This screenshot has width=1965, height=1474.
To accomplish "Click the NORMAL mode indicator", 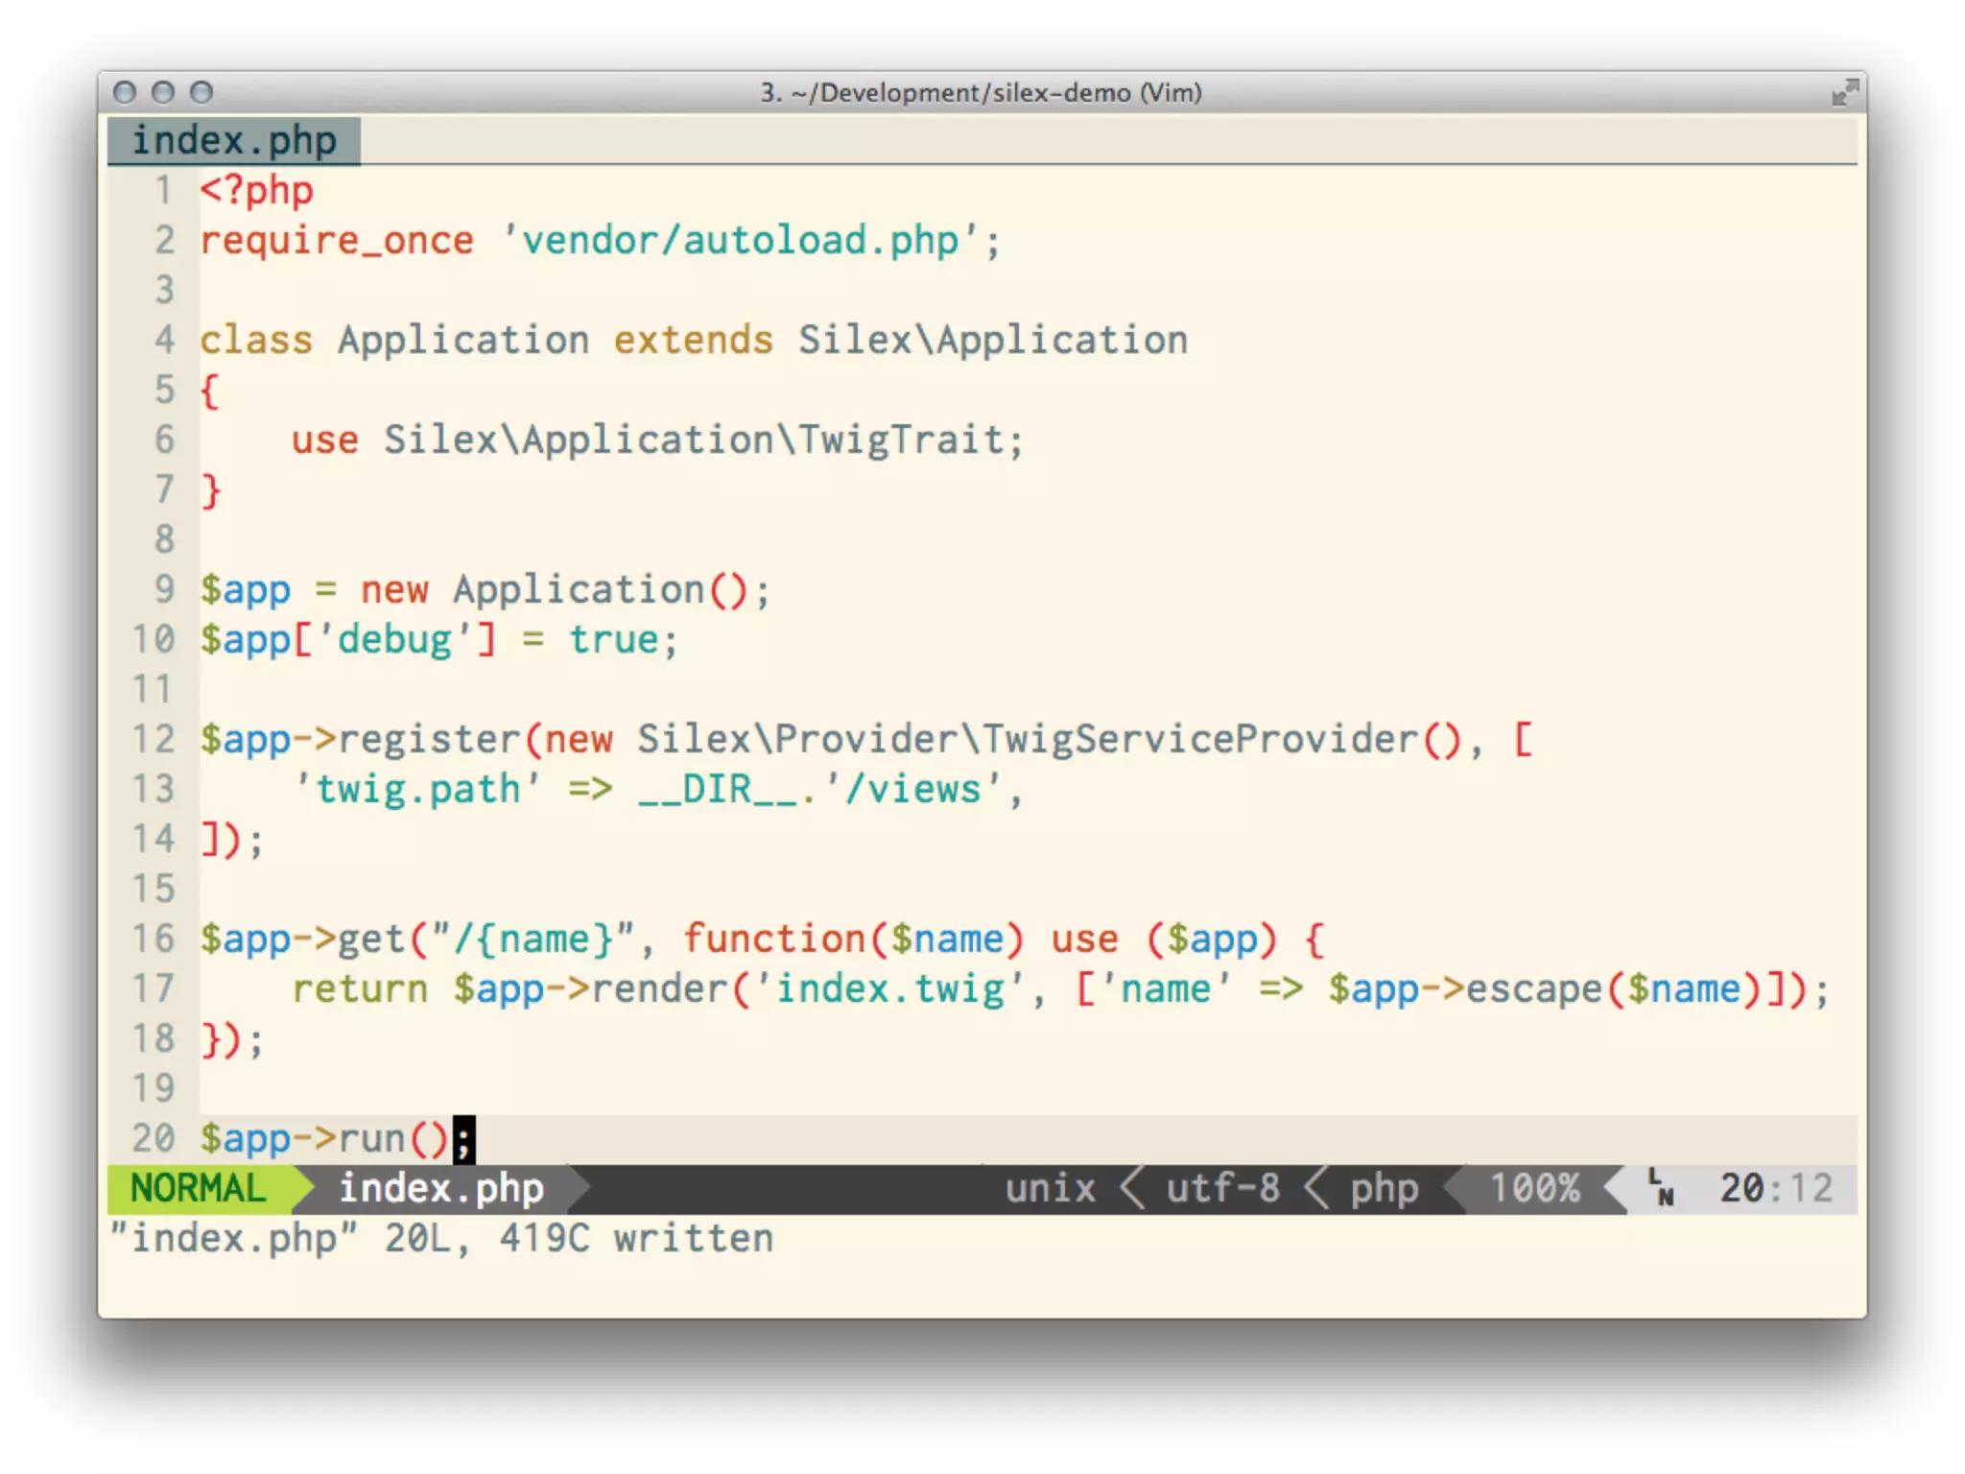I will pos(198,1188).
